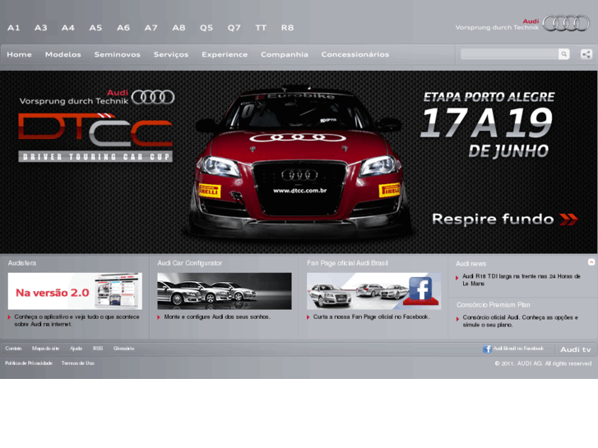
Task: Select the TT model link
Action: point(261,28)
